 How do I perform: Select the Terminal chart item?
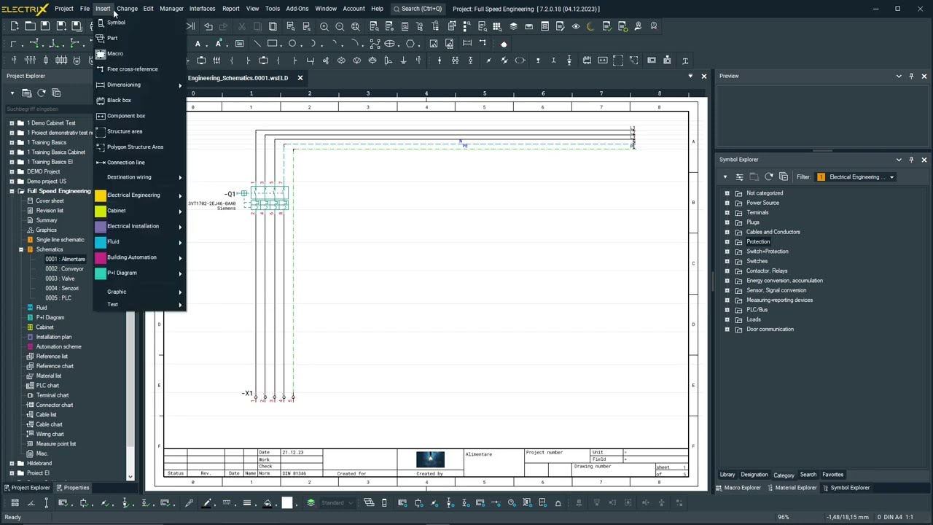52,395
